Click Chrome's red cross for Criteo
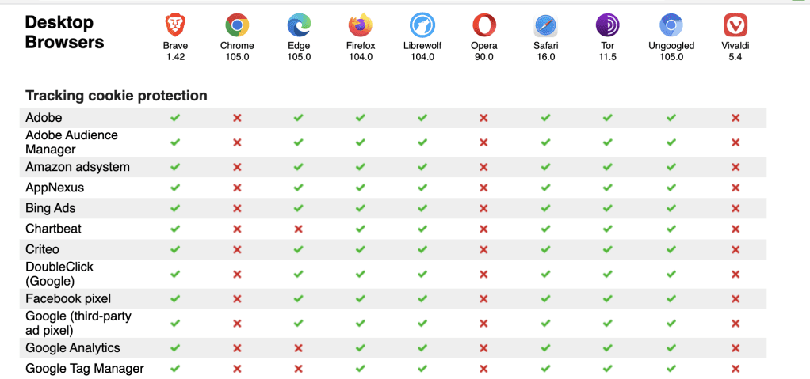 237,249
